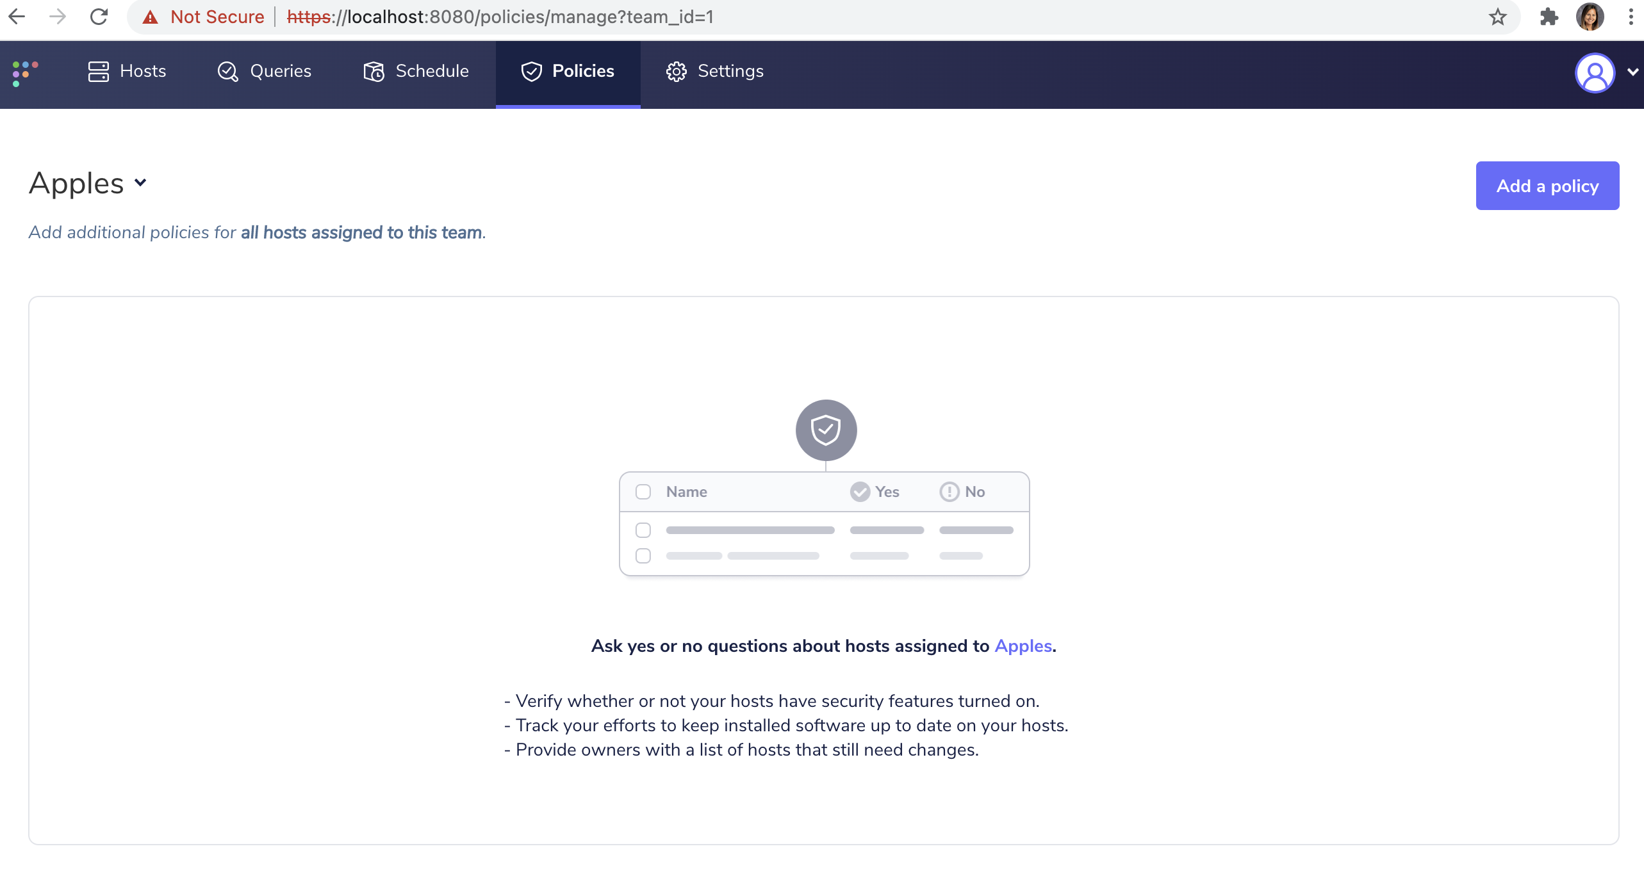Open the Hosts tab

point(127,72)
